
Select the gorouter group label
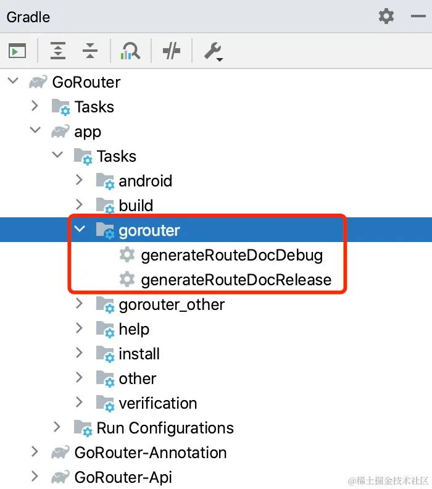click(x=149, y=231)
